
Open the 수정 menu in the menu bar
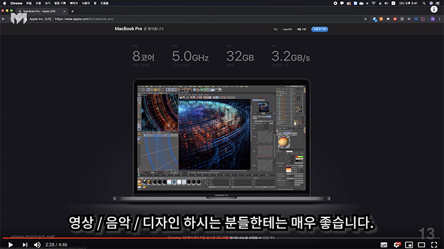[38, 3]
